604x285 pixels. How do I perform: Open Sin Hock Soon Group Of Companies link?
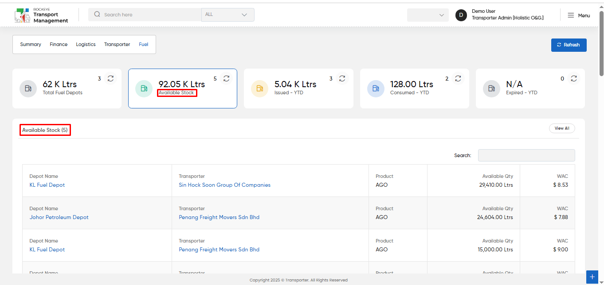pyautogui.click(x=224, y=185)
